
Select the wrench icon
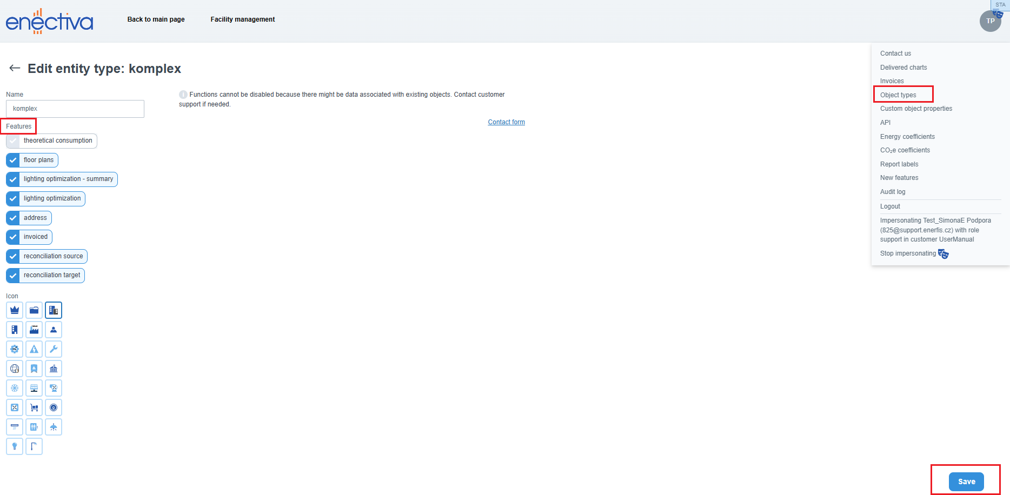(54, 349)
